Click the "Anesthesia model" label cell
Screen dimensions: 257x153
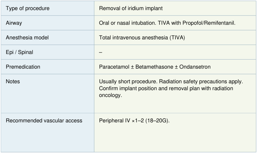[x=27, y=38]
